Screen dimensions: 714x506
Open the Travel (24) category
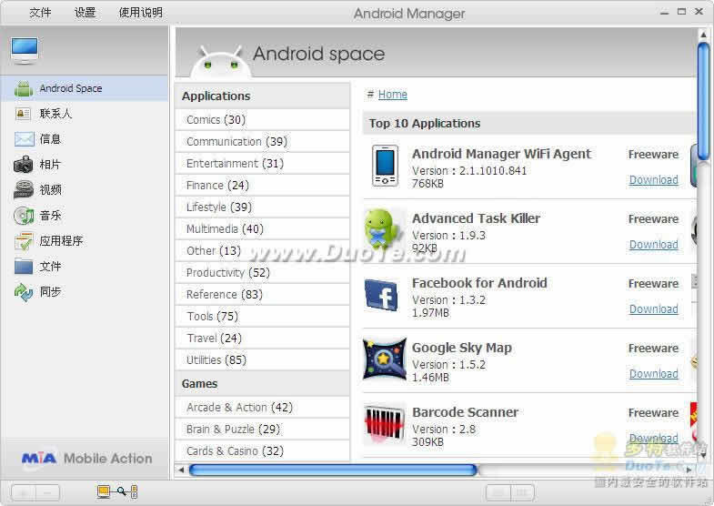tap(262, 339)
